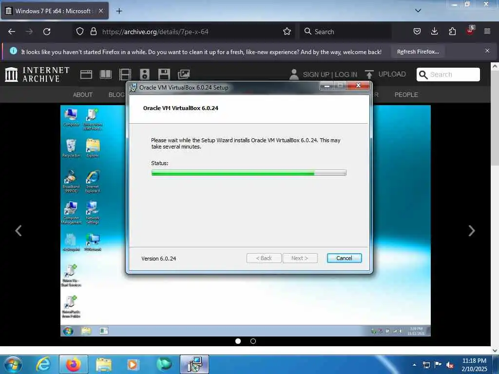499x374 pixels.
Task: Open the Archive software floppy icon
Action: (164, 75)
